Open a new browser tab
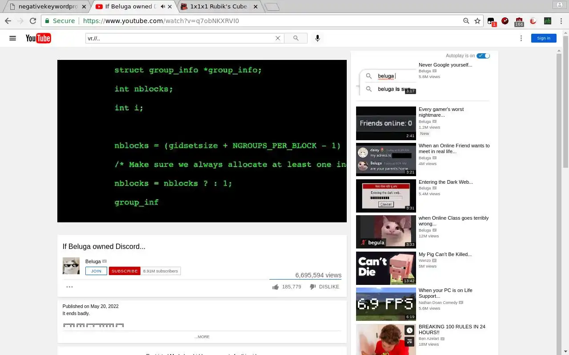This screenshot has height=355, width=569. click(x=272, y=7)
